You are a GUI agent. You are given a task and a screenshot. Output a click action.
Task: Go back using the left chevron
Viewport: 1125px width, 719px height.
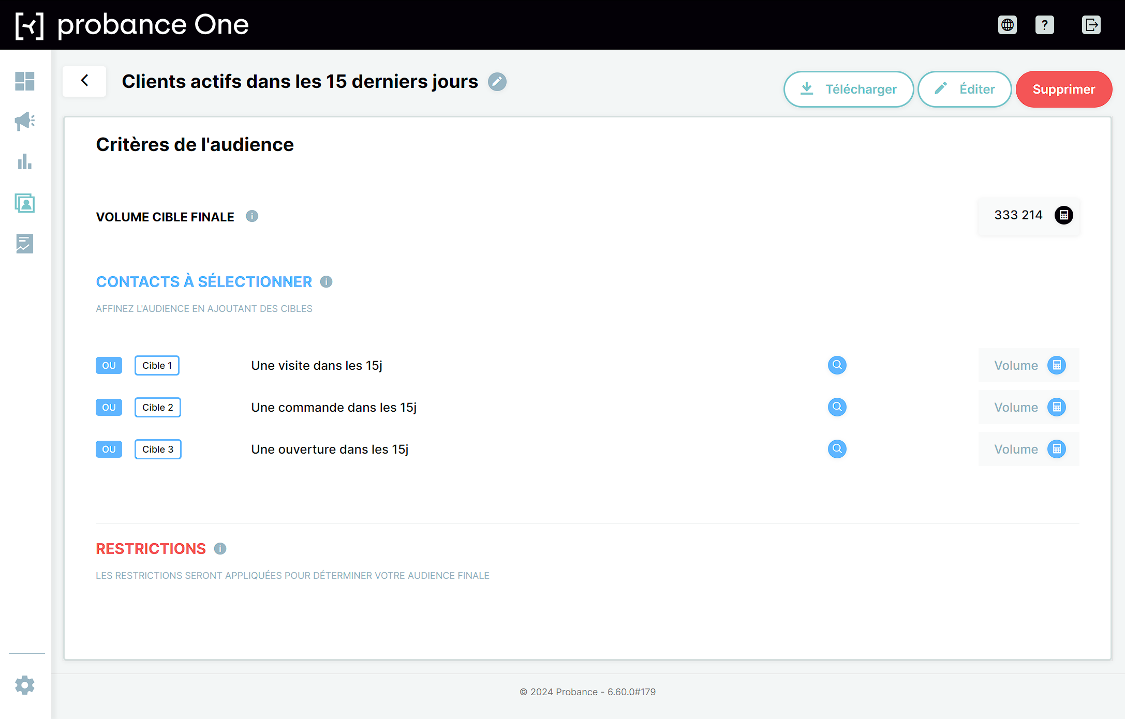tap(84, 81)
